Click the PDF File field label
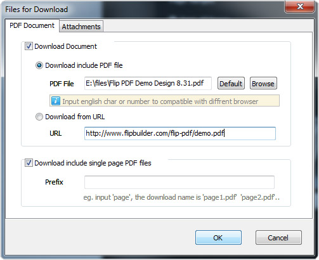 tap(62, 84)
